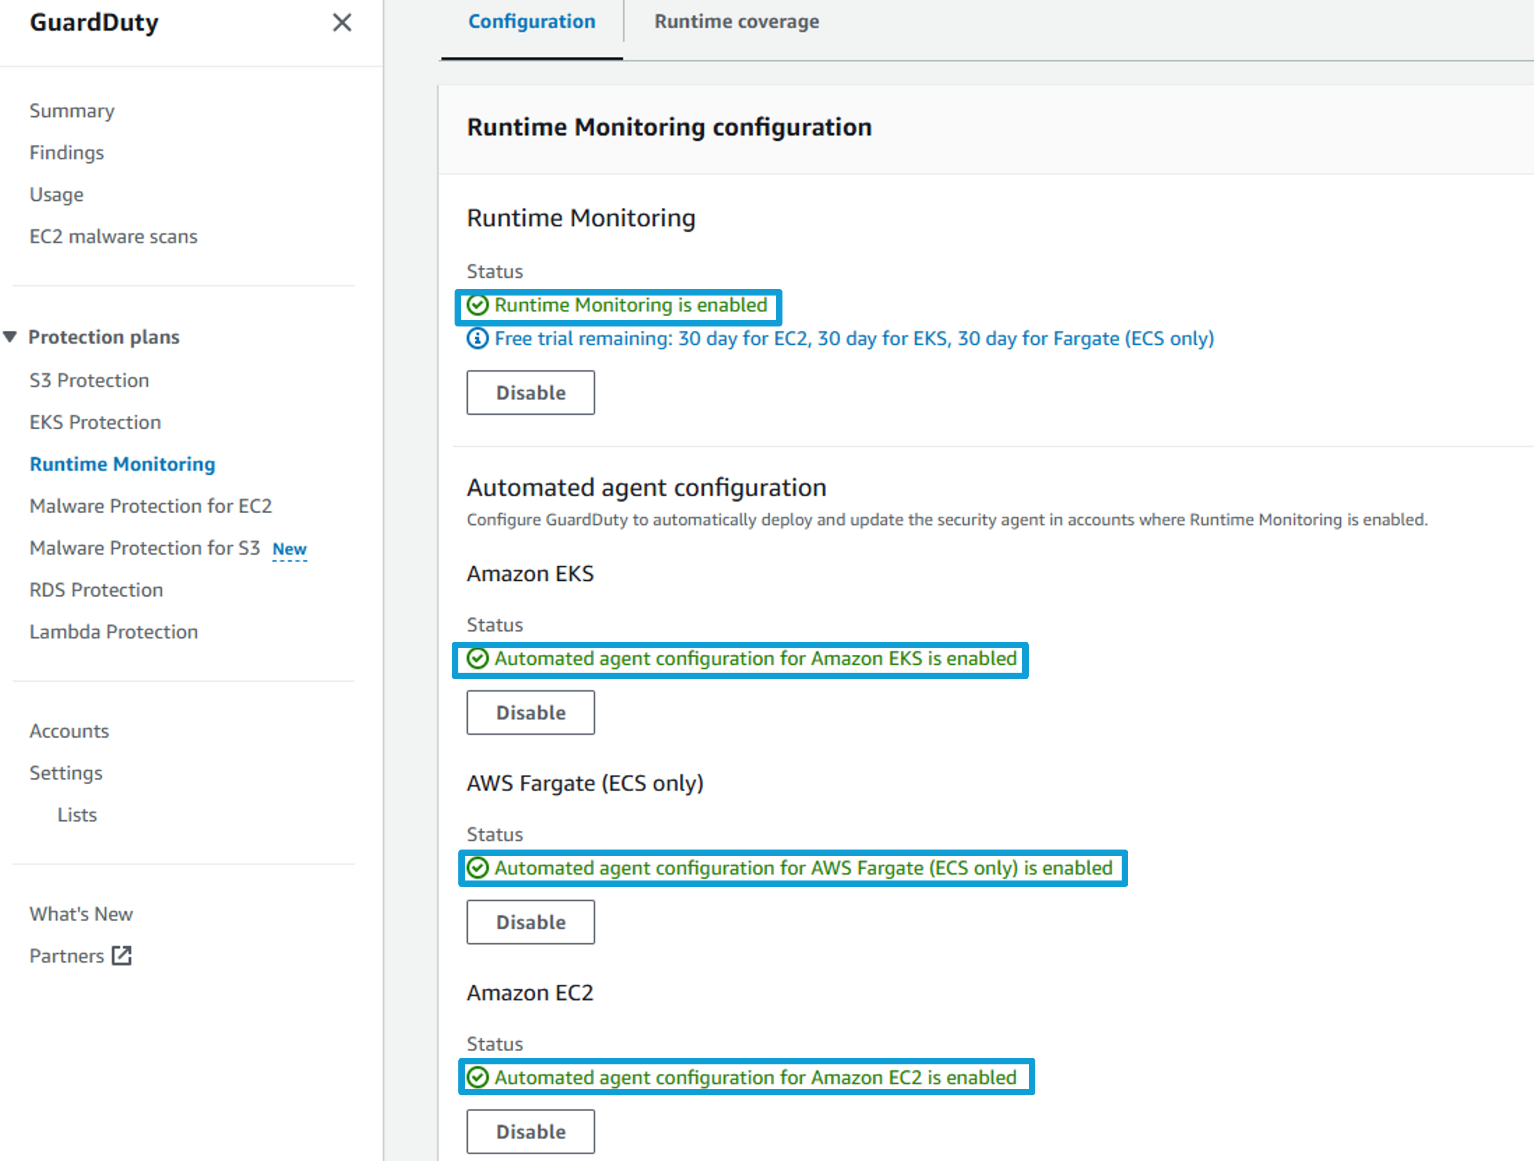Viewport: 1534px width, 1161px height.
Task: Disable automated agent for Amazon EC2
Action: [x=531, y=1131]
